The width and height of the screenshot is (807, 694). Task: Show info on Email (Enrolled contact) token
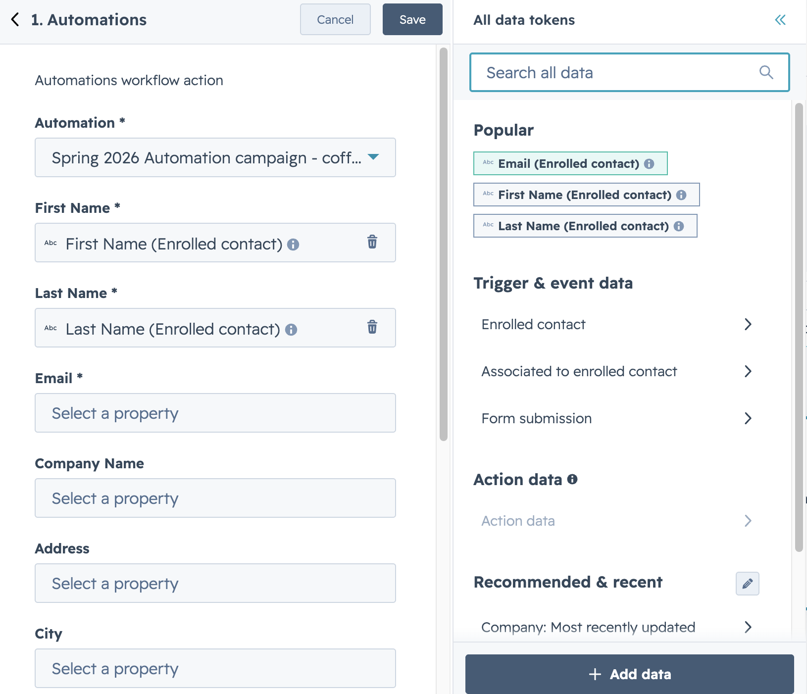649,164
